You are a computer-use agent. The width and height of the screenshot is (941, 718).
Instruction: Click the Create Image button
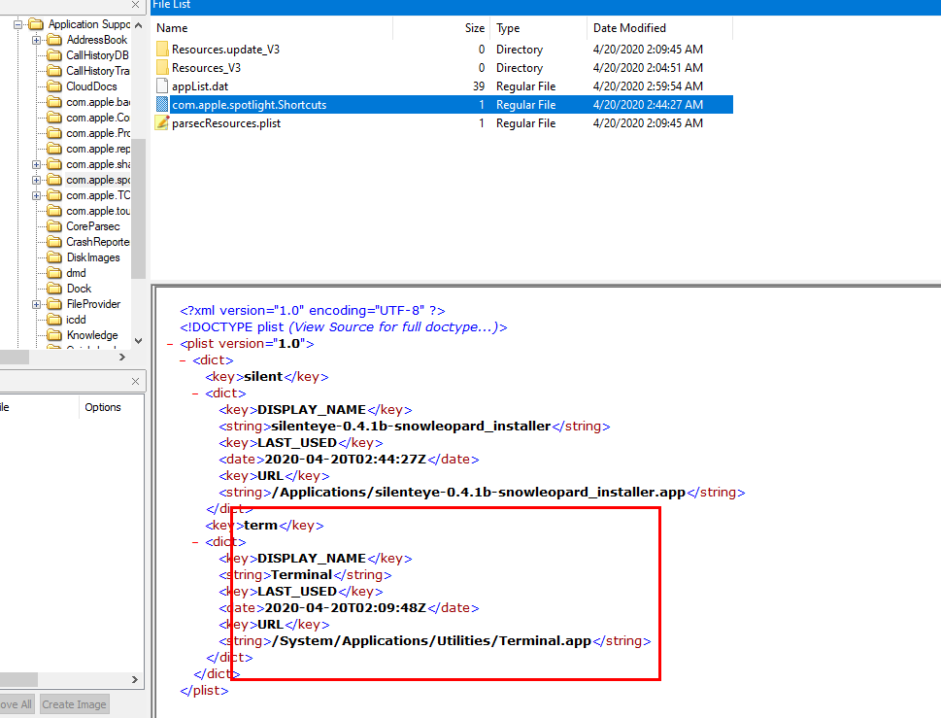74,704
